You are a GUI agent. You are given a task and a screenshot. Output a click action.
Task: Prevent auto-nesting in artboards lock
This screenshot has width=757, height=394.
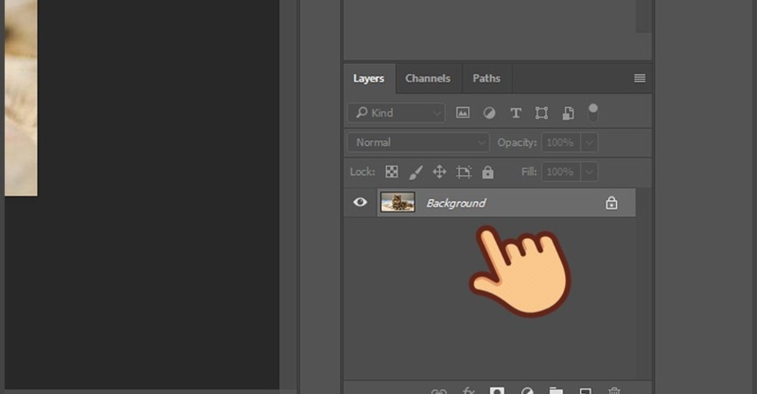463,172
